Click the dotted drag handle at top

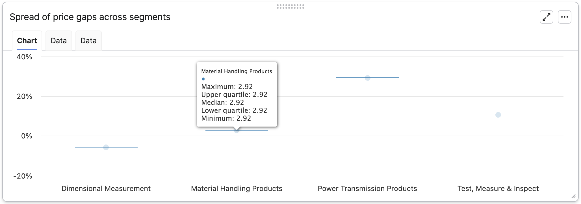click(x=290, y=6)
